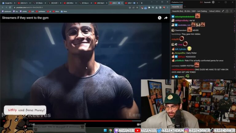
Task: Open the intros bookmark
Action: 56,11
